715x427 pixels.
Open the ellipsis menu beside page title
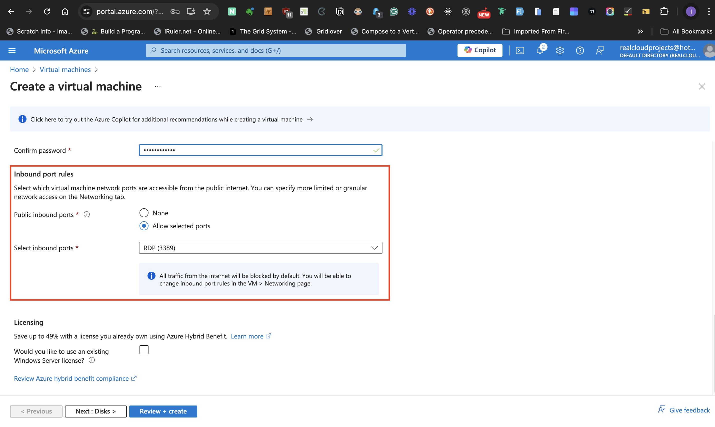tap(158, 86)
